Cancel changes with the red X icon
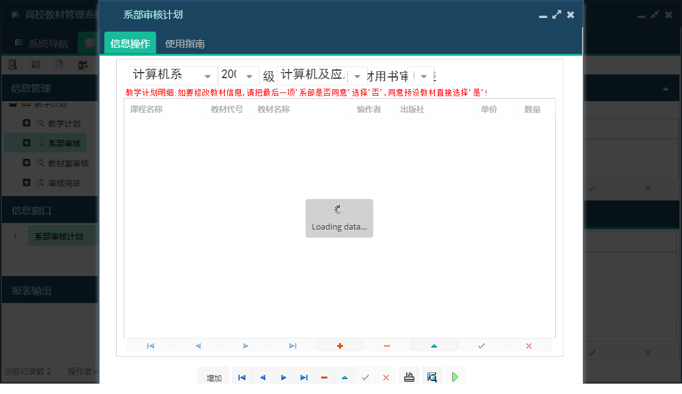682x394 pixels. 529,345
